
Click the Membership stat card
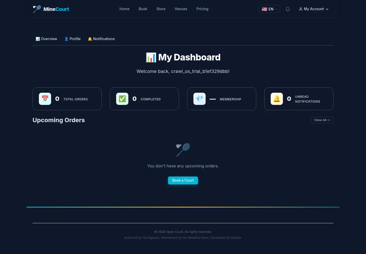click(222, 99)
